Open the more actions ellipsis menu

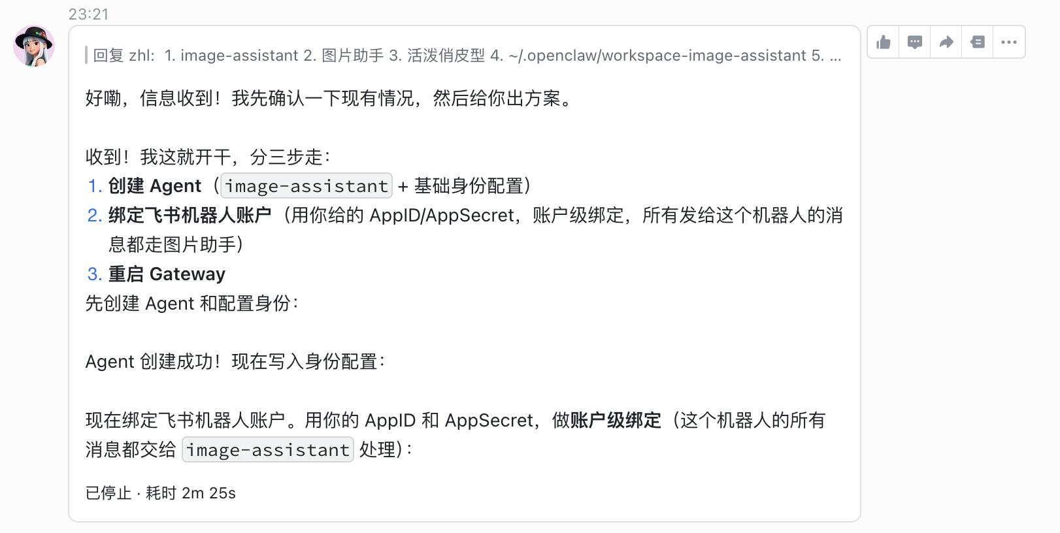(1009, 42)
